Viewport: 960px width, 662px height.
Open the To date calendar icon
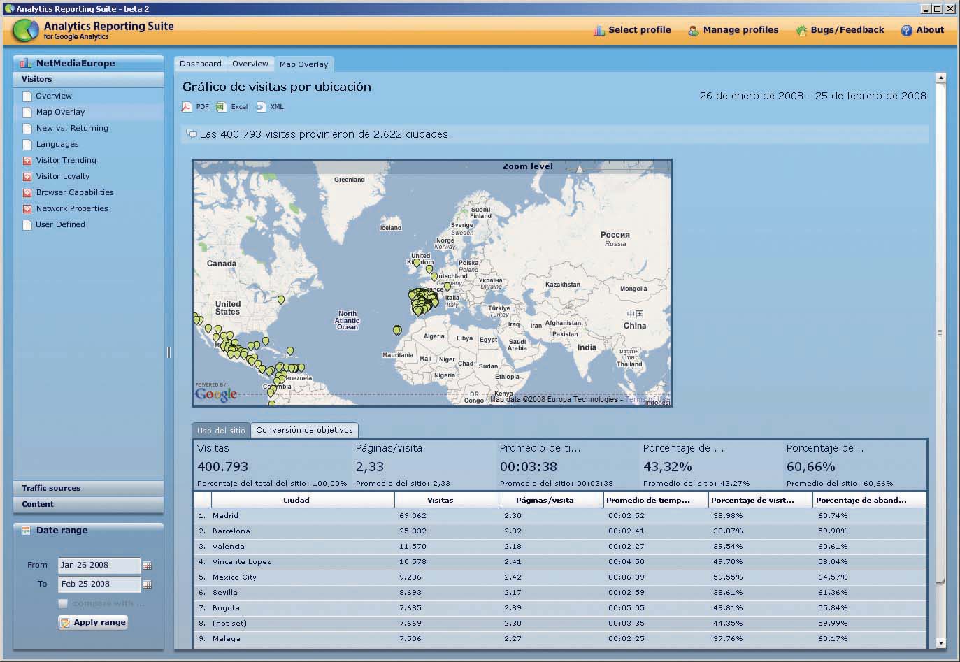[147, 584]
